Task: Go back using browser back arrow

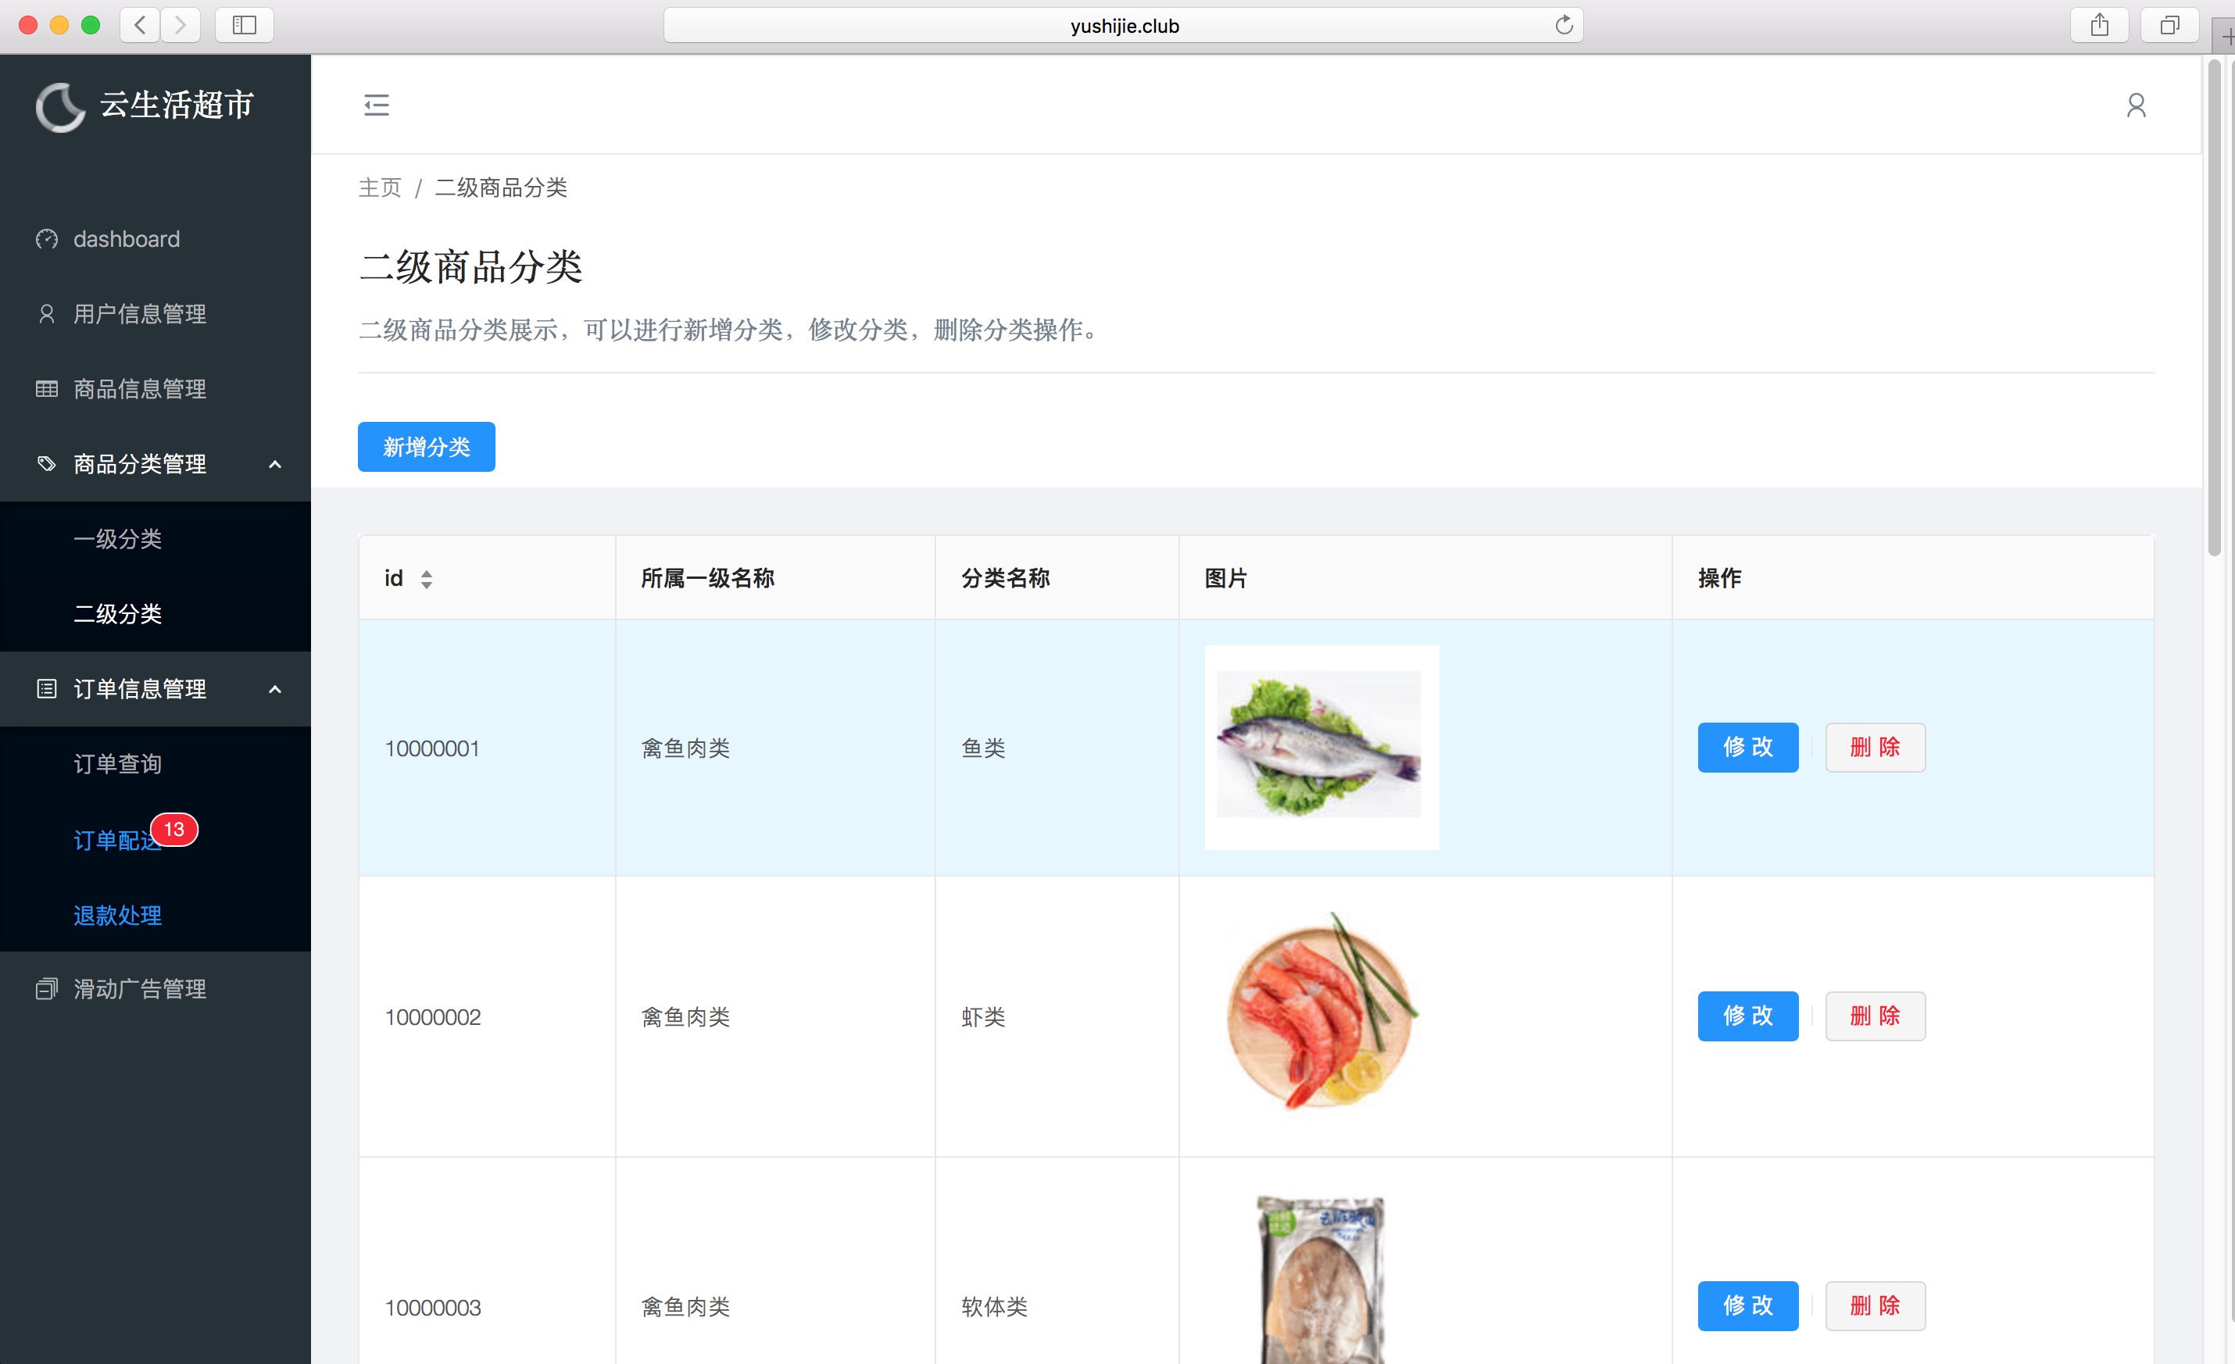Action: click(x=140, y=26)
